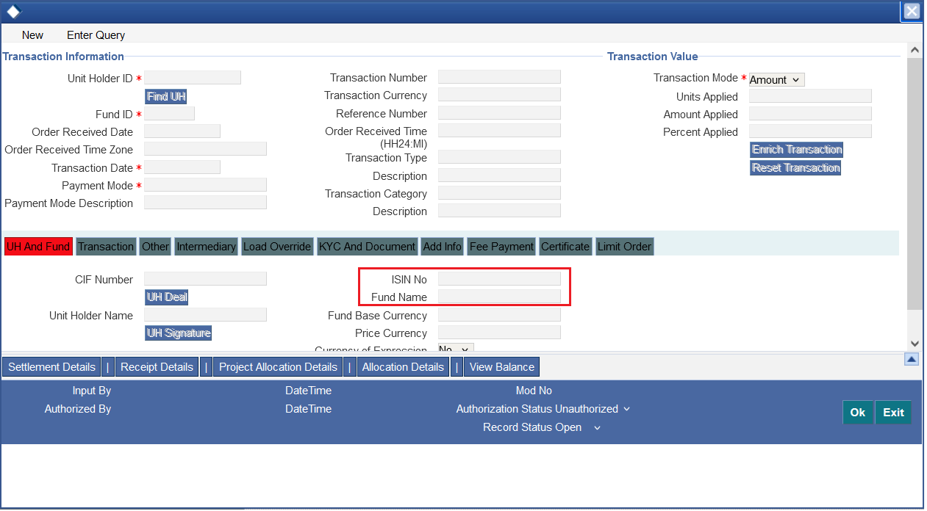Screen dimensions: 927x511
Task: Click the Unit Holder Name field
Action: tap(205, 315)
